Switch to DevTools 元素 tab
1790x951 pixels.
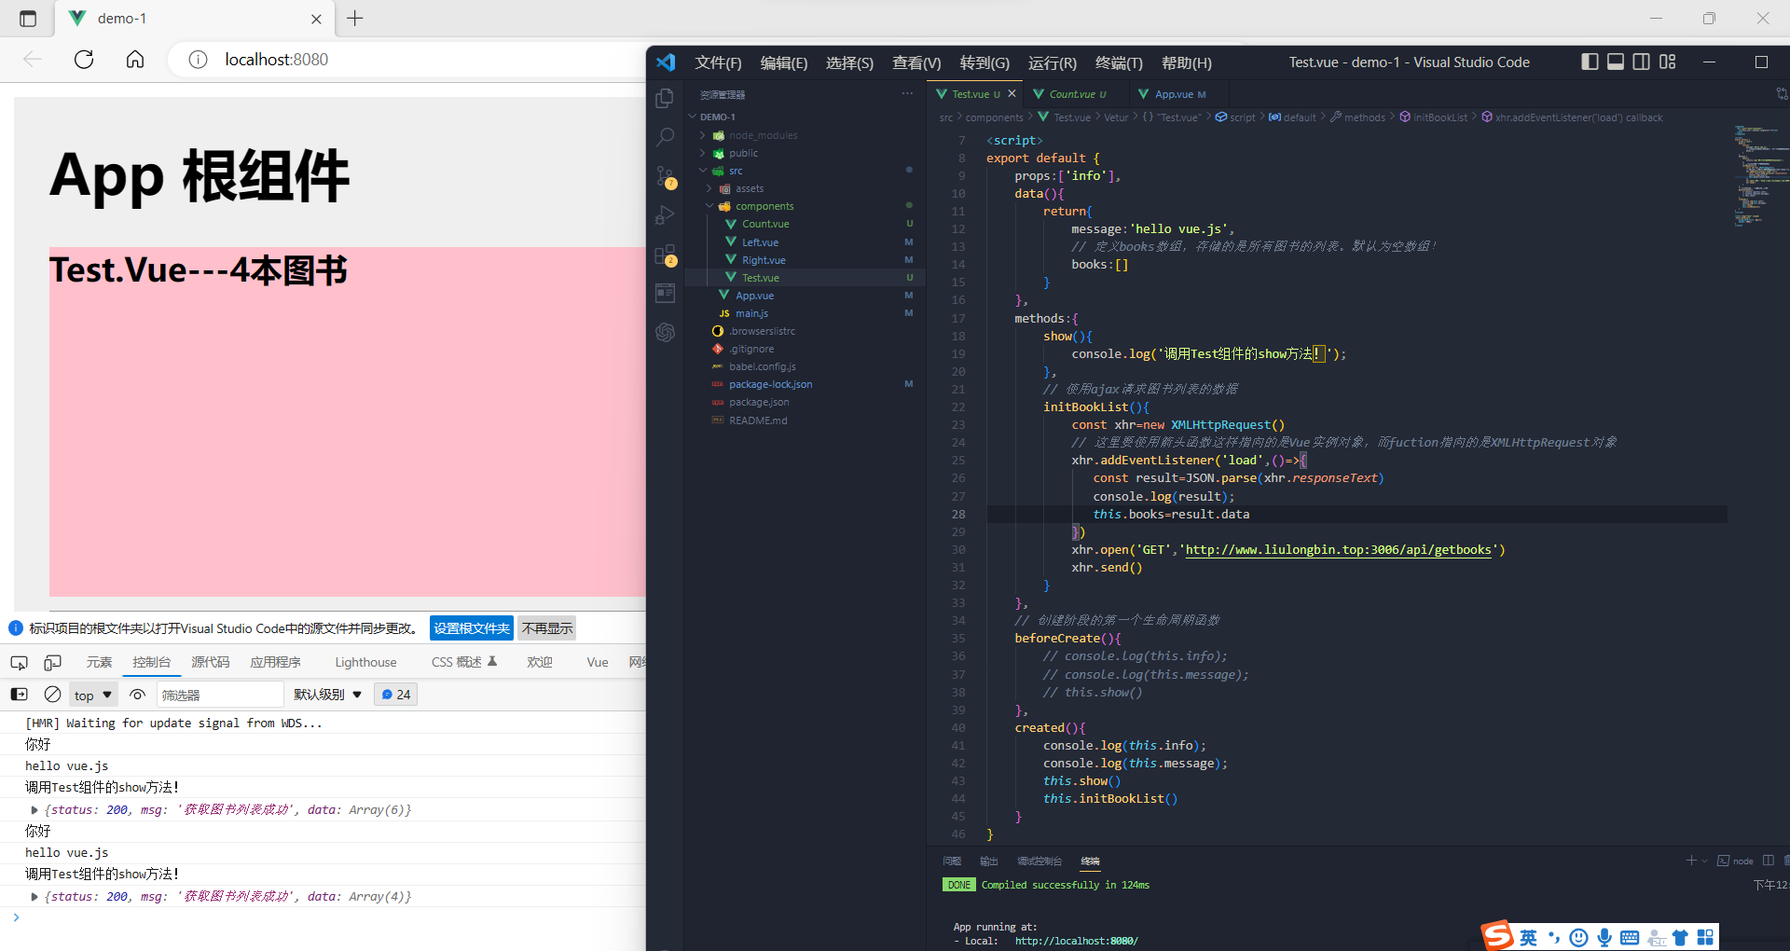[x=99, y=662]
